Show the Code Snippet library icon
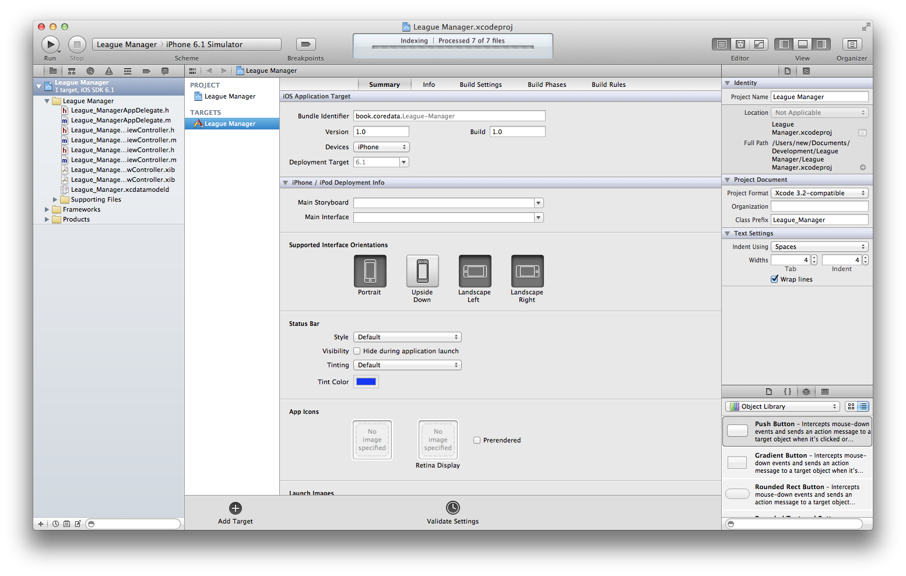 click(x=788, y=392)
